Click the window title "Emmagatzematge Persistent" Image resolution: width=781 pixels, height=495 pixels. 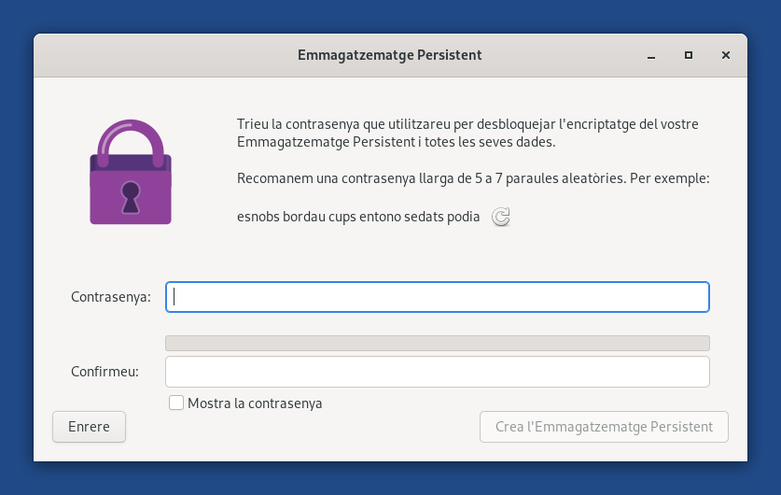click(389, 55)
